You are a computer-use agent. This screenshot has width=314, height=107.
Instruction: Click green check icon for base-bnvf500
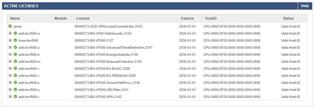[15, 40]
